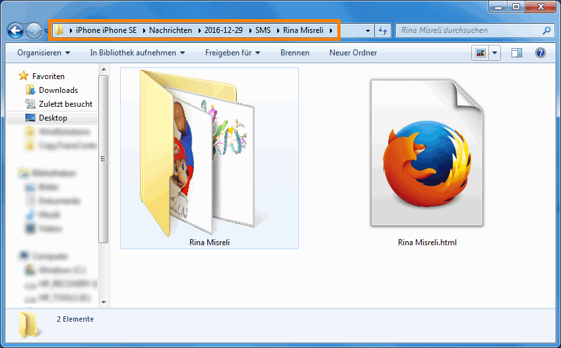Image resolution: width=561 pixels, height=348 pixels.
Task: Select Desktop in the navigation pane
Action: [x=52, y=118]
